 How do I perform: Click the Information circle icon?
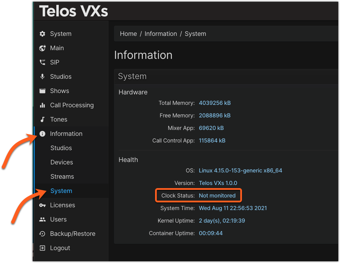[x=42, y=134]
